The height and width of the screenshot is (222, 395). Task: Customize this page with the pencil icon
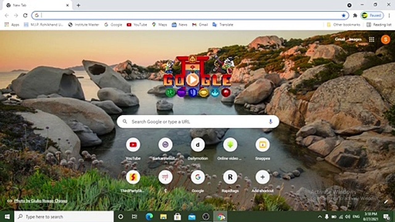(386, 202)
